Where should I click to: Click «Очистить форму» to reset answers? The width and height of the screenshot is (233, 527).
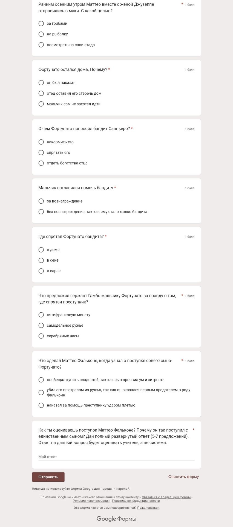click(183, 477)
